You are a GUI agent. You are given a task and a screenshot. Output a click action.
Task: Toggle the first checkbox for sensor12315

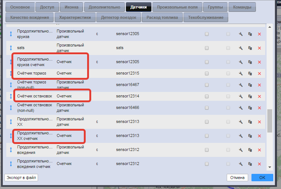tap(207, 73)
